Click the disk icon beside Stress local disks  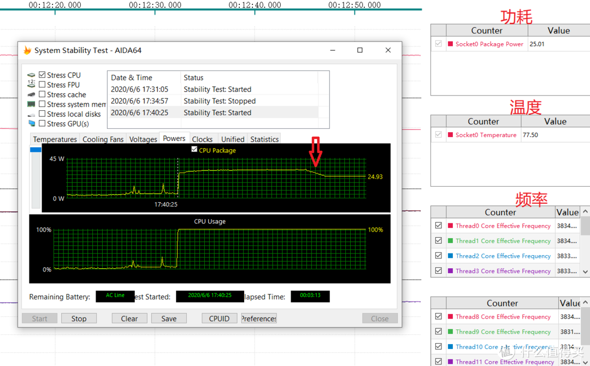(31, 114)
